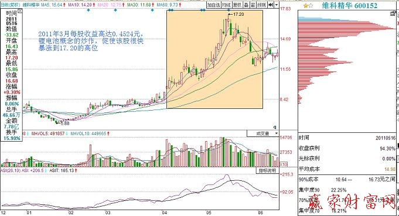Open the 预测 forecast tool
Image resolution: width=399 pixels, height=216 pixels.
pos(261,5)
